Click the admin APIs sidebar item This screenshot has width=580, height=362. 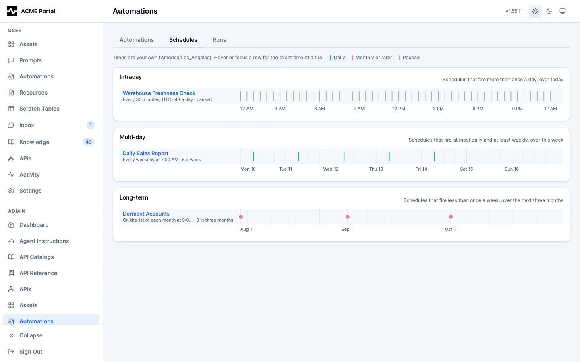[51, 289]
